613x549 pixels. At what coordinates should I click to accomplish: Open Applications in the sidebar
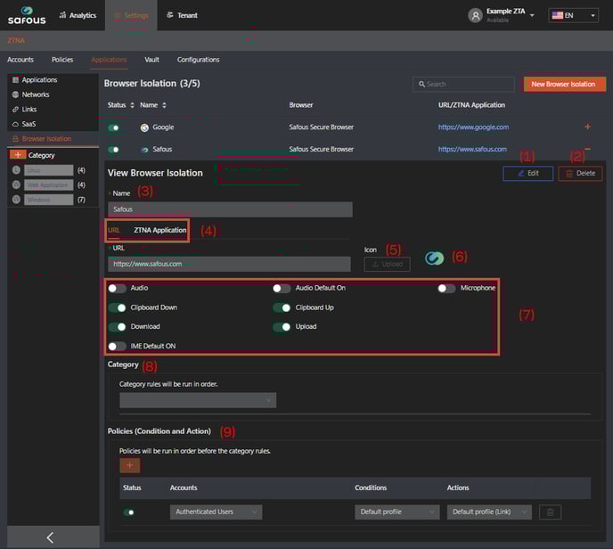39,80
